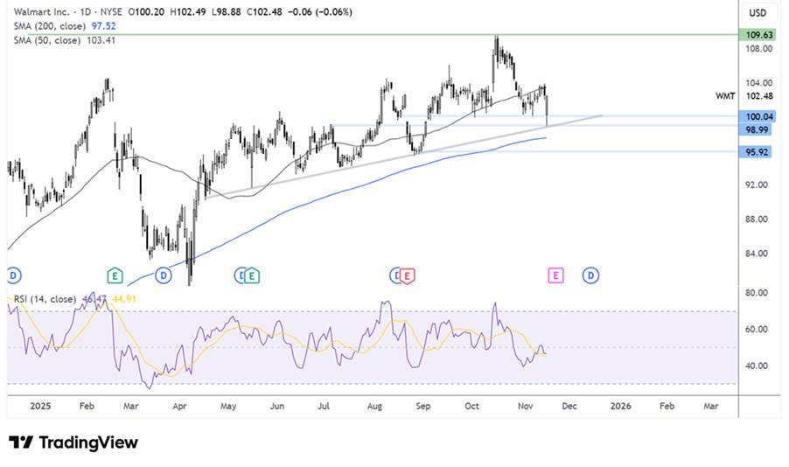This screenshot has width=789, height=467.
Task: Click the 40.00 RSI scale label
Action: click(757, 366)
